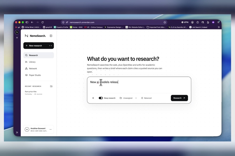Open the VPN button
The width and height of the screenshot is (235, 156).
(x=185, y=22)
